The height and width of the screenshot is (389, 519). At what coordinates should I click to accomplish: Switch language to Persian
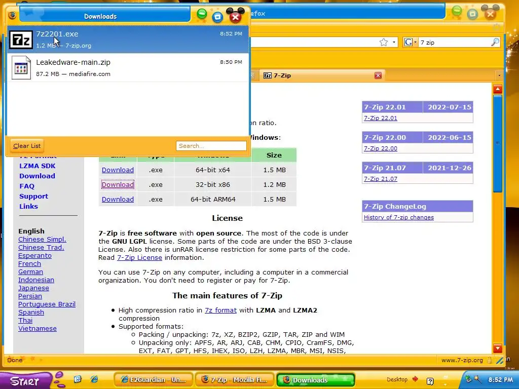(30, 296)
